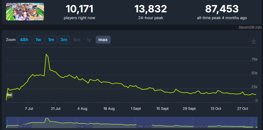The width and height of the screenshot is (263, 130).
Task: Click the 21 Jul axis label
Action: tap(56, 109)
